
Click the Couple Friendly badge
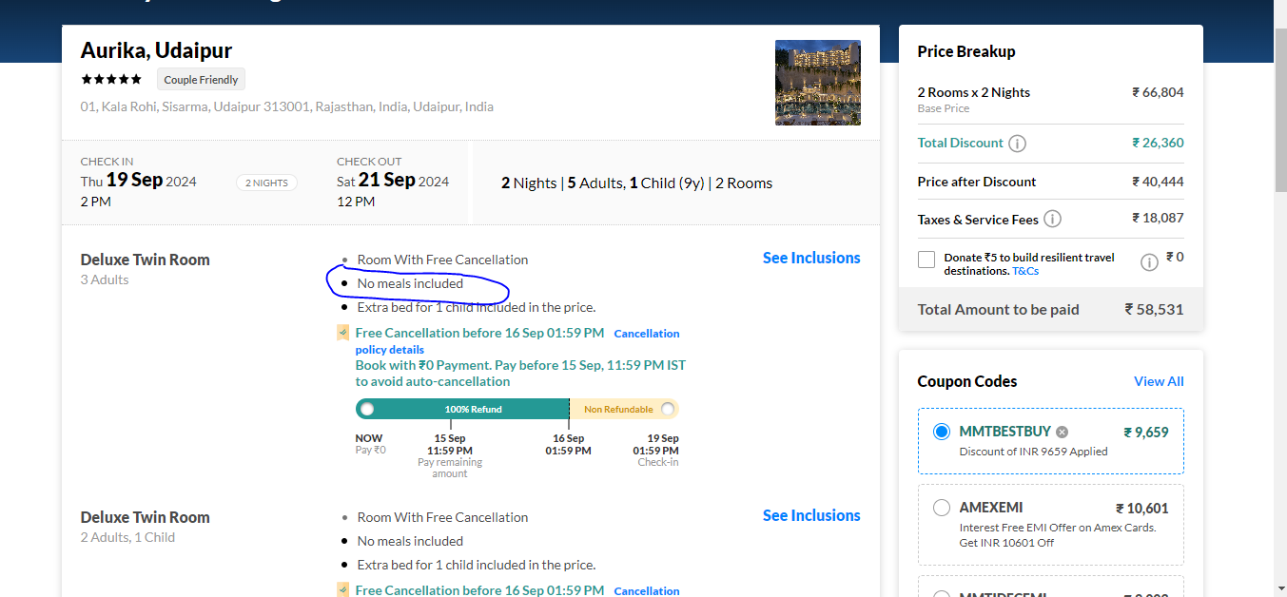coord(201,80)
